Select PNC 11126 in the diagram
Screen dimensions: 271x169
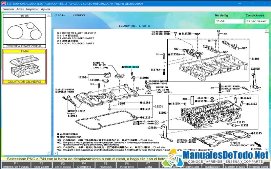point(247,98)
